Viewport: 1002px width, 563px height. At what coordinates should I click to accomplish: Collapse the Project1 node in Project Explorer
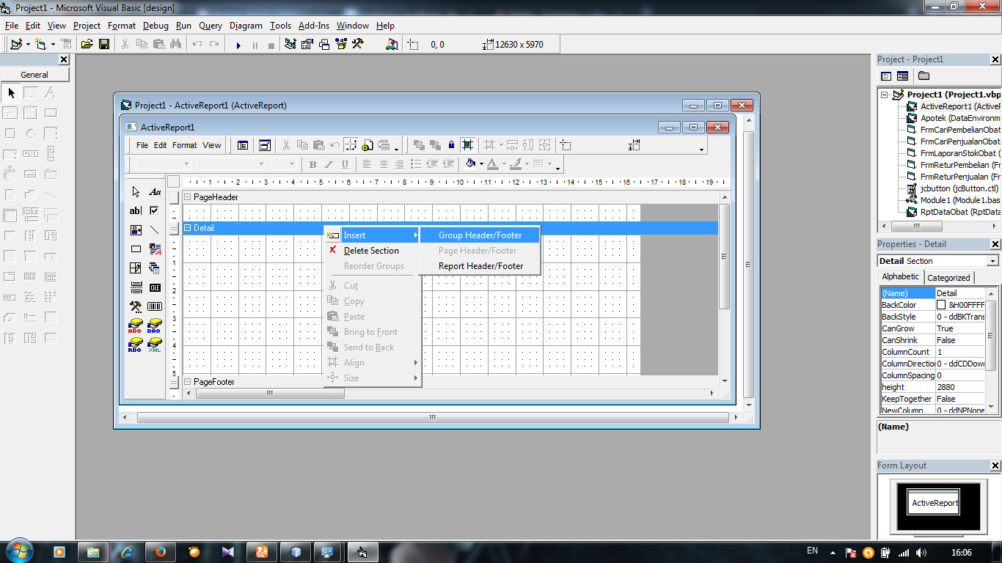(885, 95)
